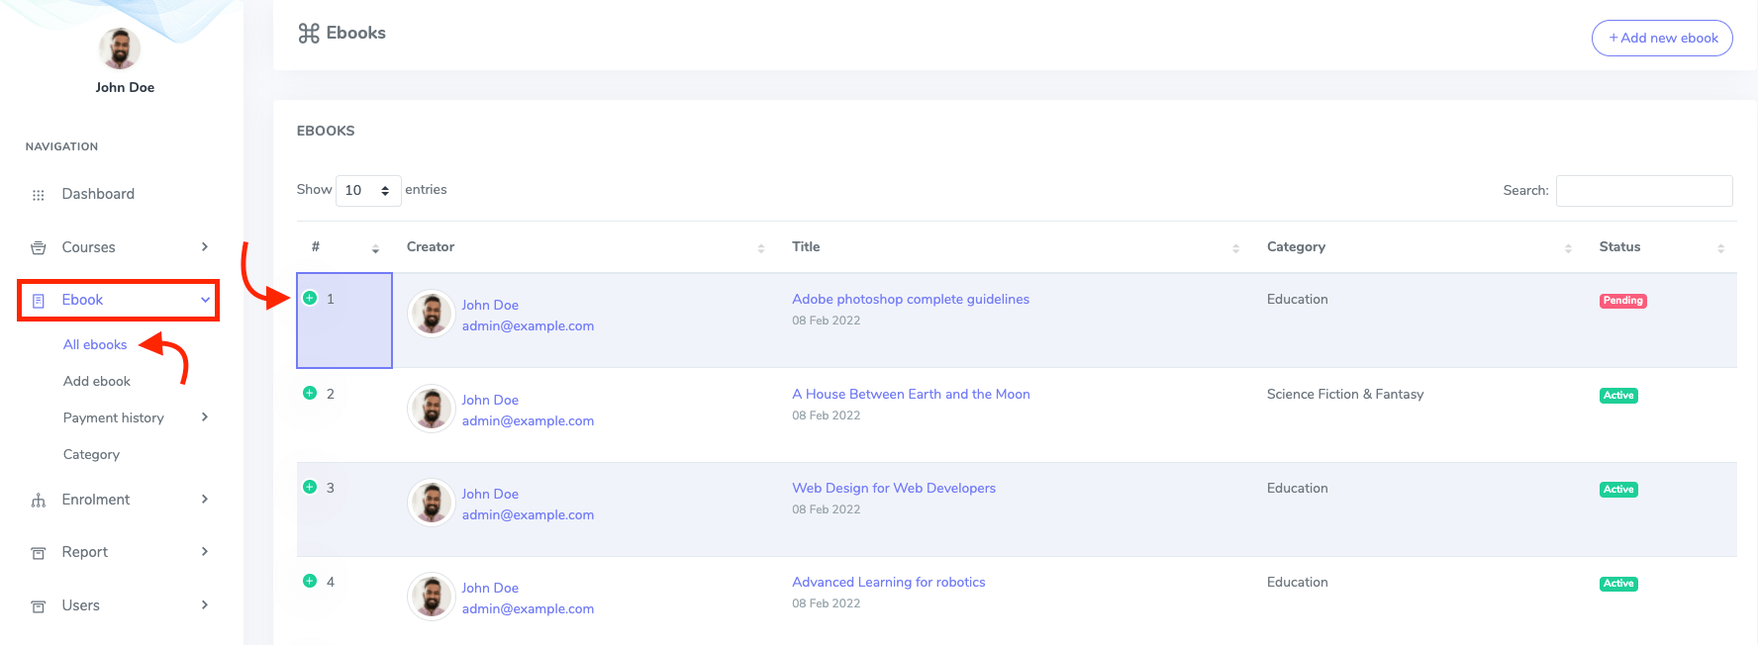Open All ebooks in sidebar submenu
The image size is (1758, 645).
coord(95,344)
